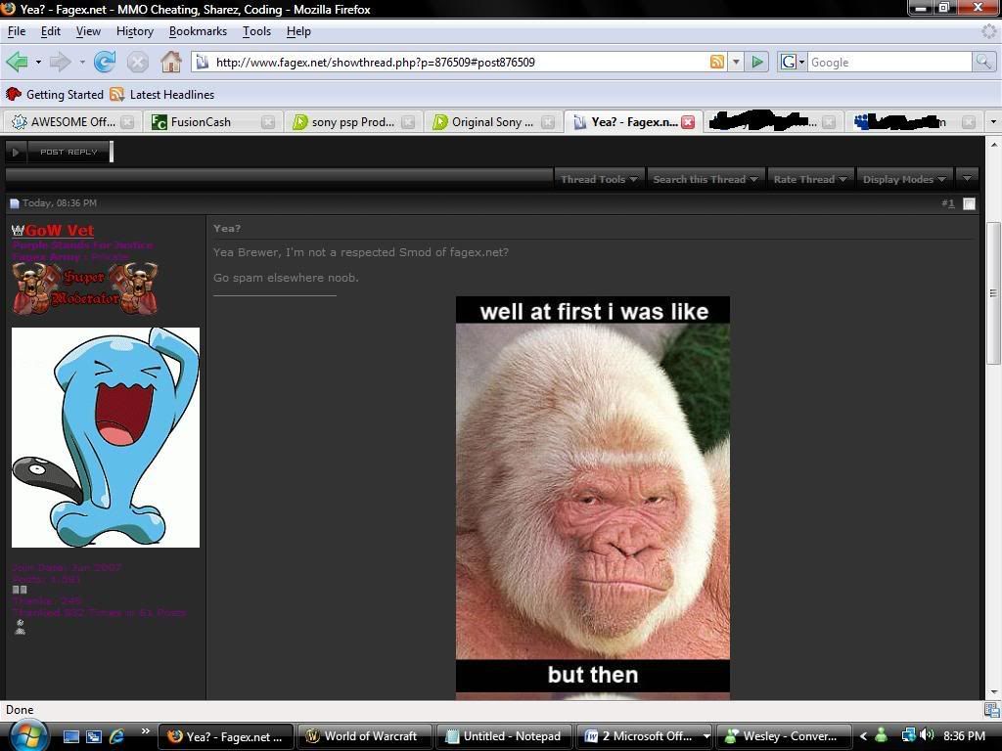The image size is (1002, 751).
Task: Click the page vertical scrollbar thumb
Action: tap(993, 293)
